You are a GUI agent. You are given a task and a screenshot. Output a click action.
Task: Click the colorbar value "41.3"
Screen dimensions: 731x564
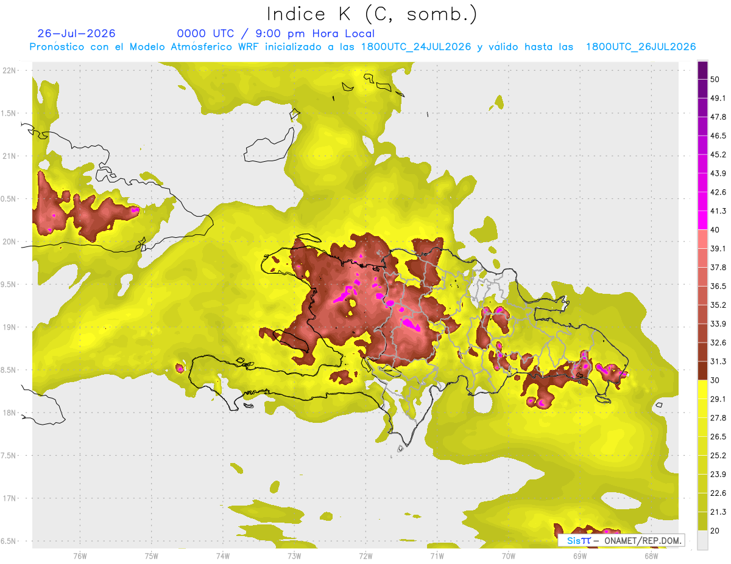point(718,211)
